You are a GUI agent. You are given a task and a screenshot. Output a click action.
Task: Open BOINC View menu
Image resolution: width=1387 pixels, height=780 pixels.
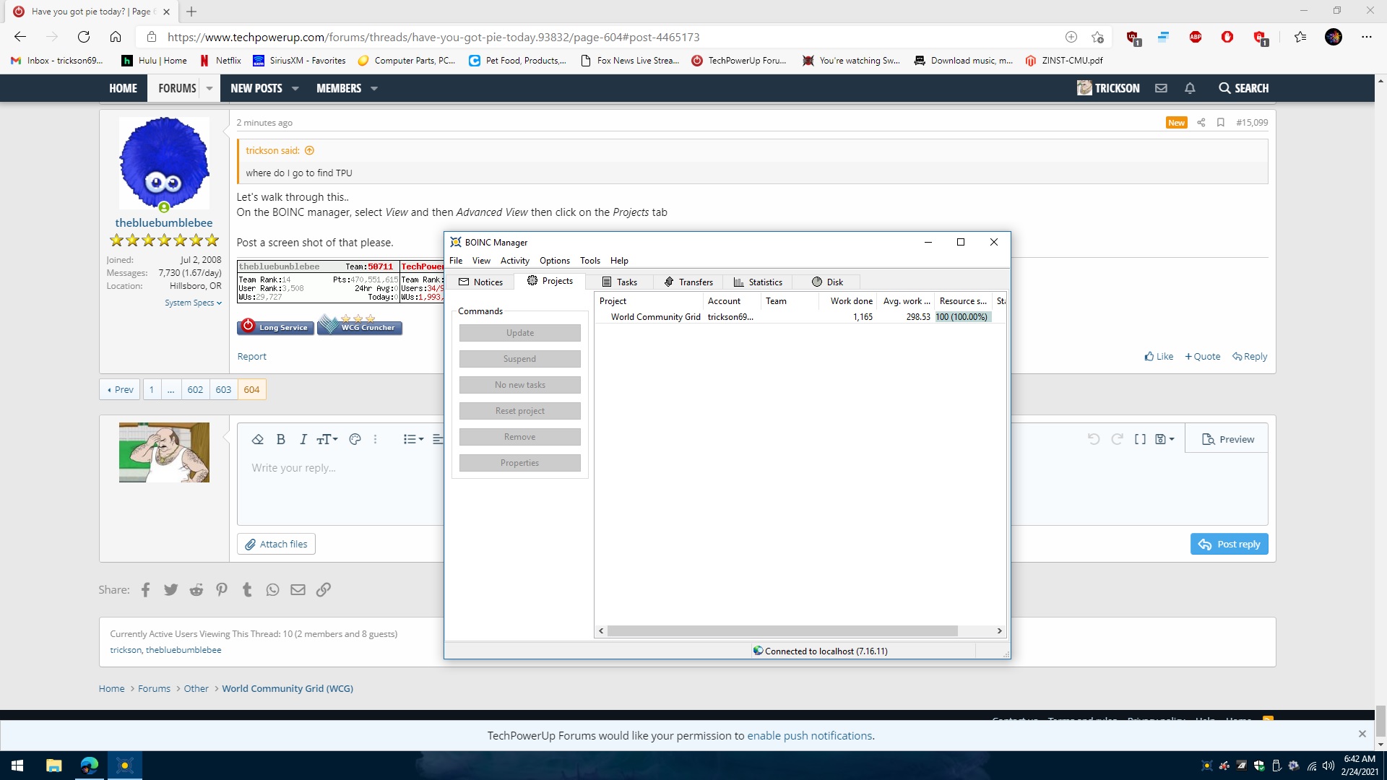pyautogui.click(x=481, y=261)
